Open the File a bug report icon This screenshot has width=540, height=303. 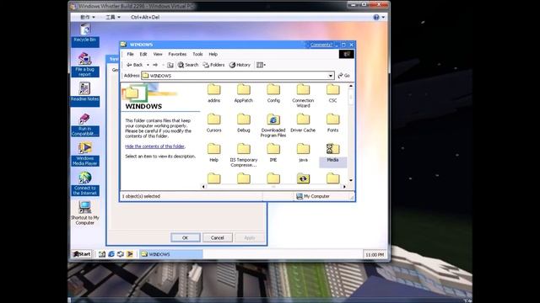[x=84, y=64]
